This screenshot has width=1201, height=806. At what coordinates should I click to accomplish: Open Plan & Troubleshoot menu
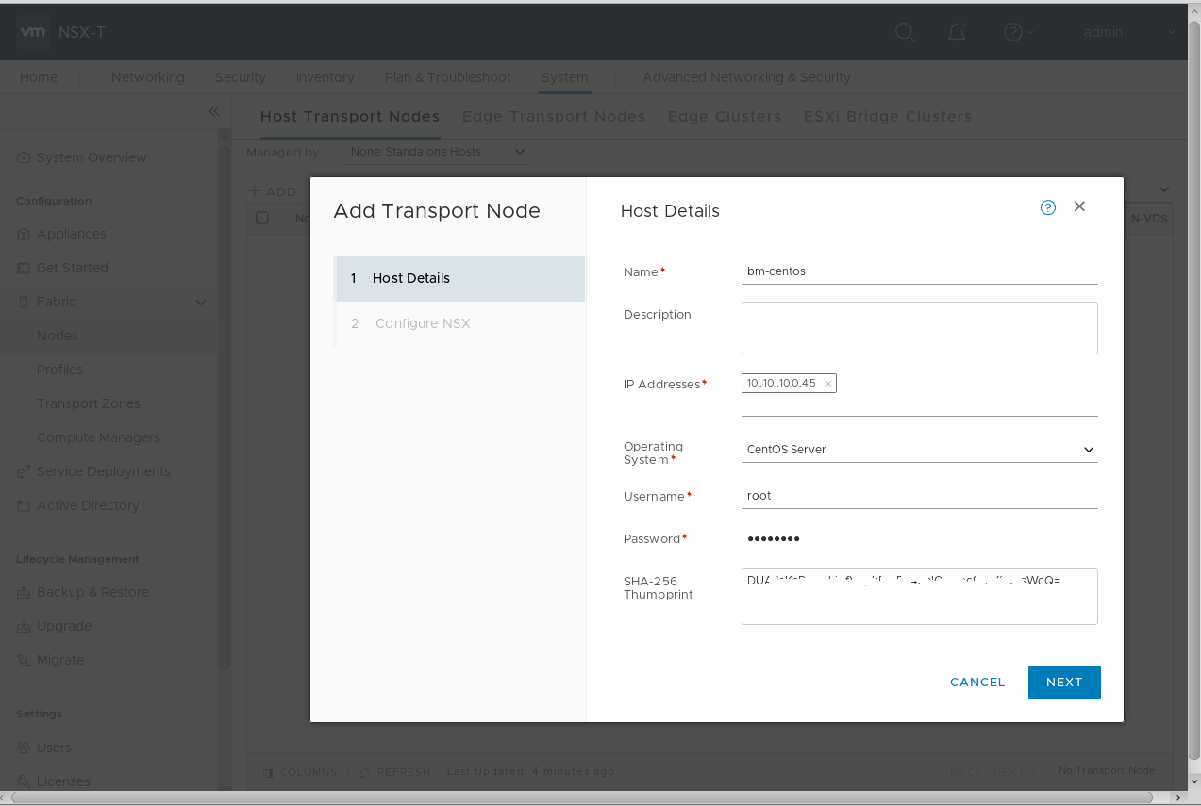coord(448,77)
